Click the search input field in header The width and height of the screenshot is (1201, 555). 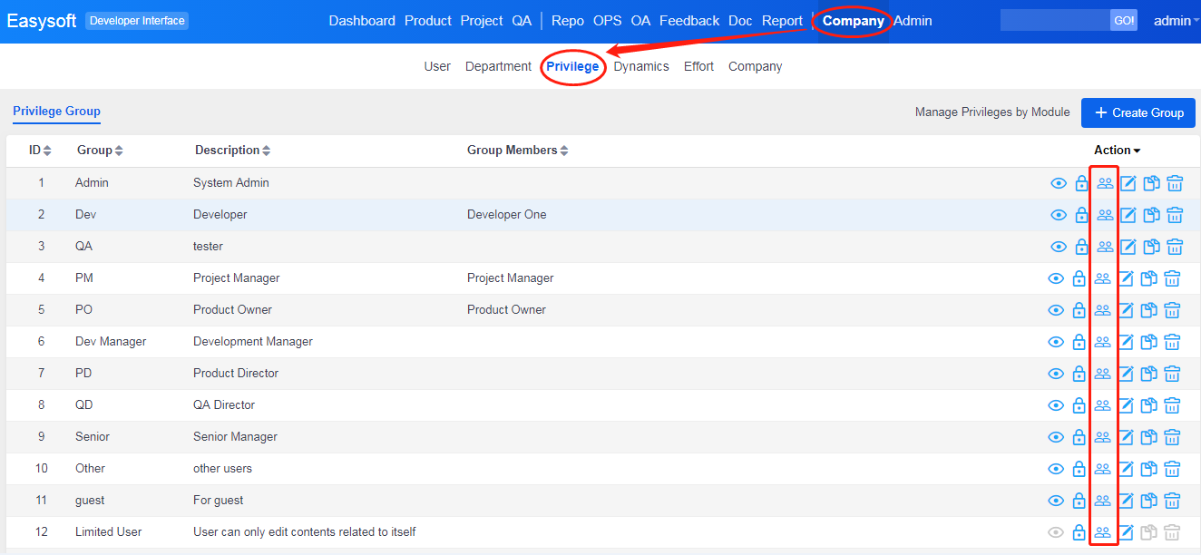click(1054, 21)
